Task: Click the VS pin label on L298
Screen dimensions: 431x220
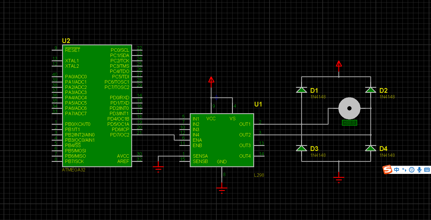Action: click(x=233, y=119)
